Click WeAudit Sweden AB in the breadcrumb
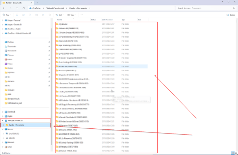The height and width of the screenshot is (155, 238). click(55, 8)
